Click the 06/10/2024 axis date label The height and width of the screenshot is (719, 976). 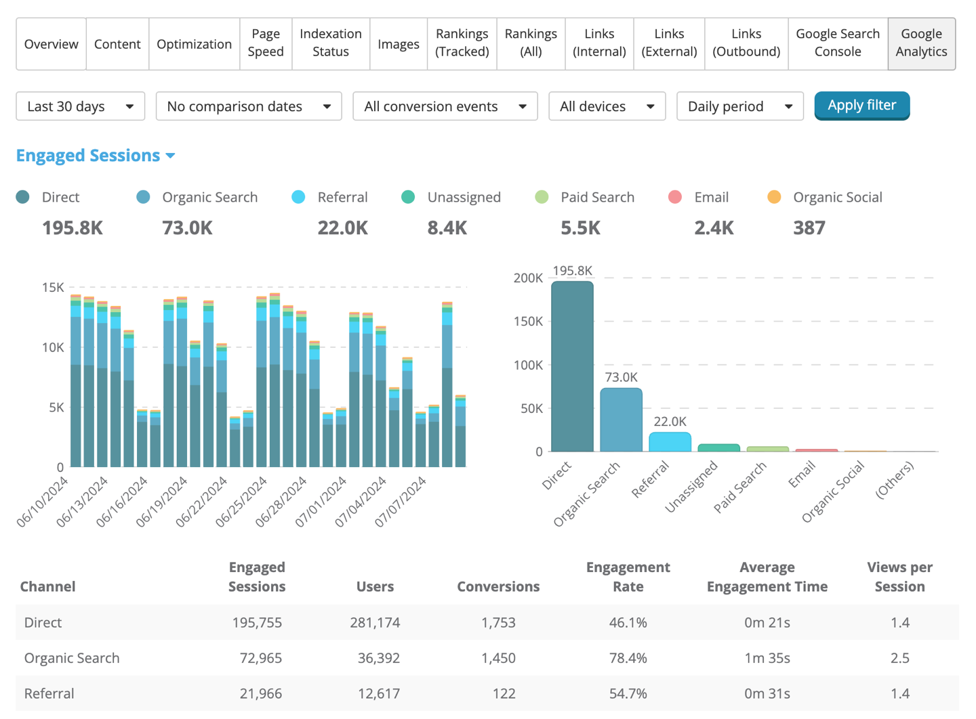(43, 502)
